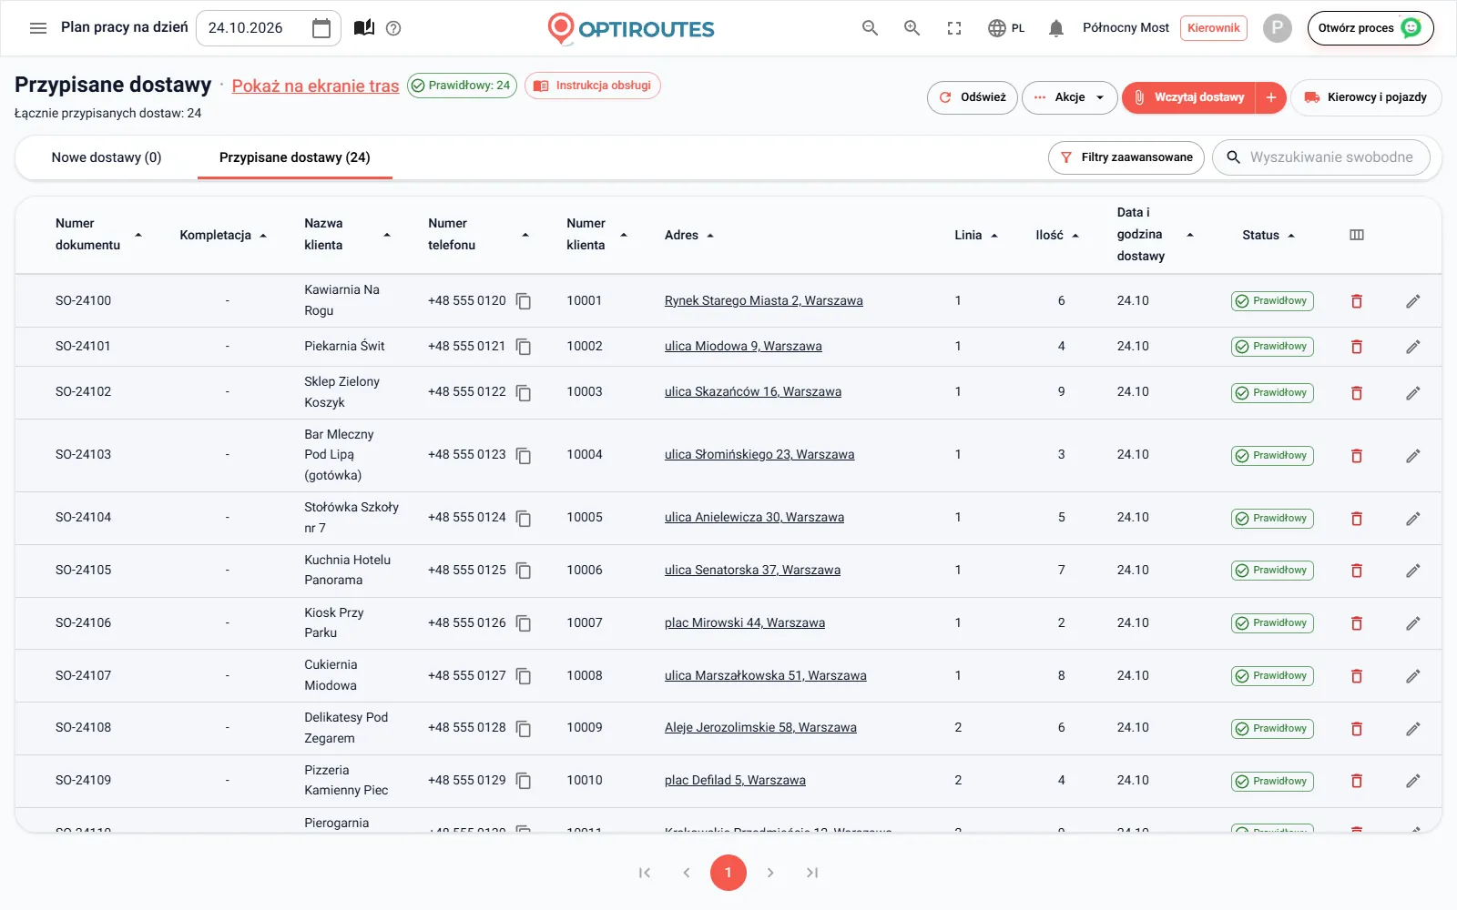Open Kierowcy i pojazdy
Screen dimensions: 1457x910
pos(1366,97)
